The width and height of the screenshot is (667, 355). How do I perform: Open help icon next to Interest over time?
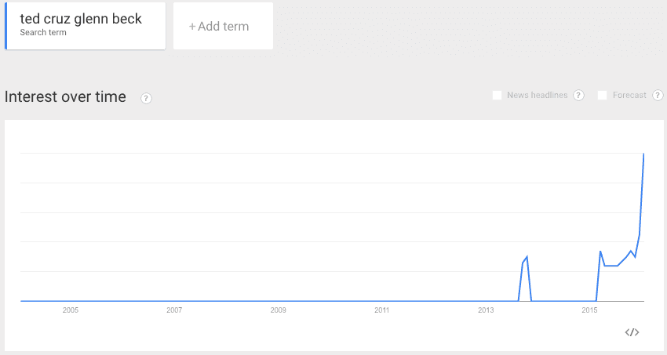click(146, 99)
